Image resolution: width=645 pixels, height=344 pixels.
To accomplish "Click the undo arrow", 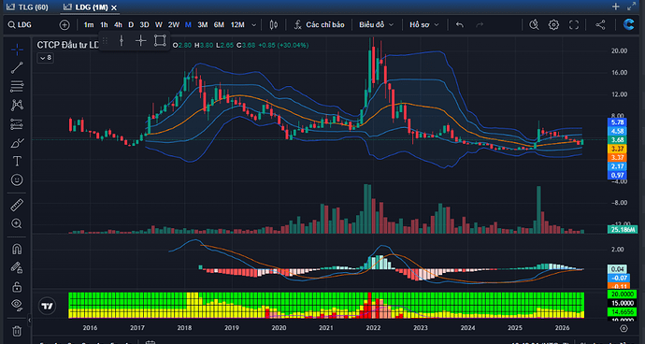I will click(460, 24).
